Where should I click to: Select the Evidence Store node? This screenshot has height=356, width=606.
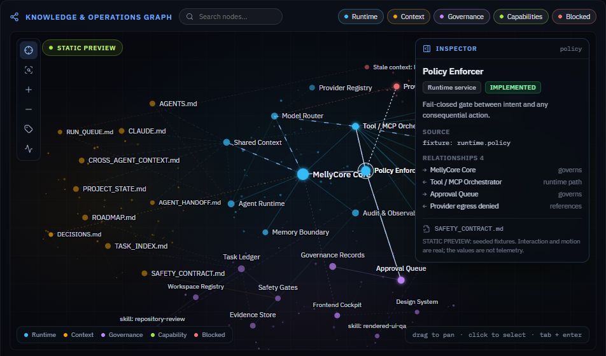coord(252,326)
